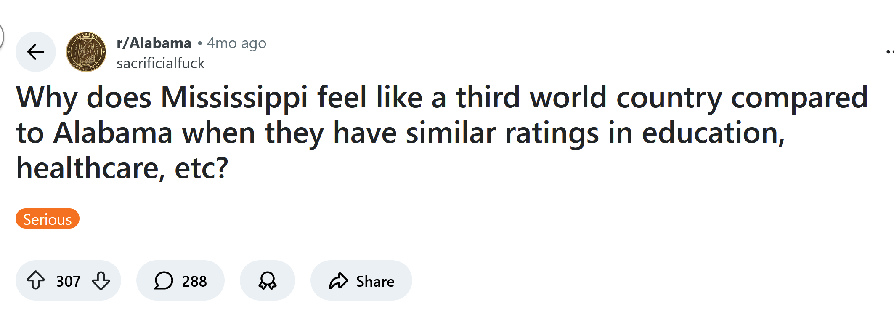Image resolution: width=894 pixels, height=317 pixels.
Task: Click the 307 vote score
Action: tap(68, 281)
